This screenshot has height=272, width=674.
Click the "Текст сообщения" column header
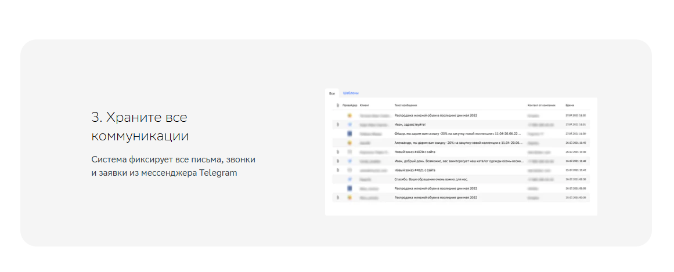[x=406, y=106]
